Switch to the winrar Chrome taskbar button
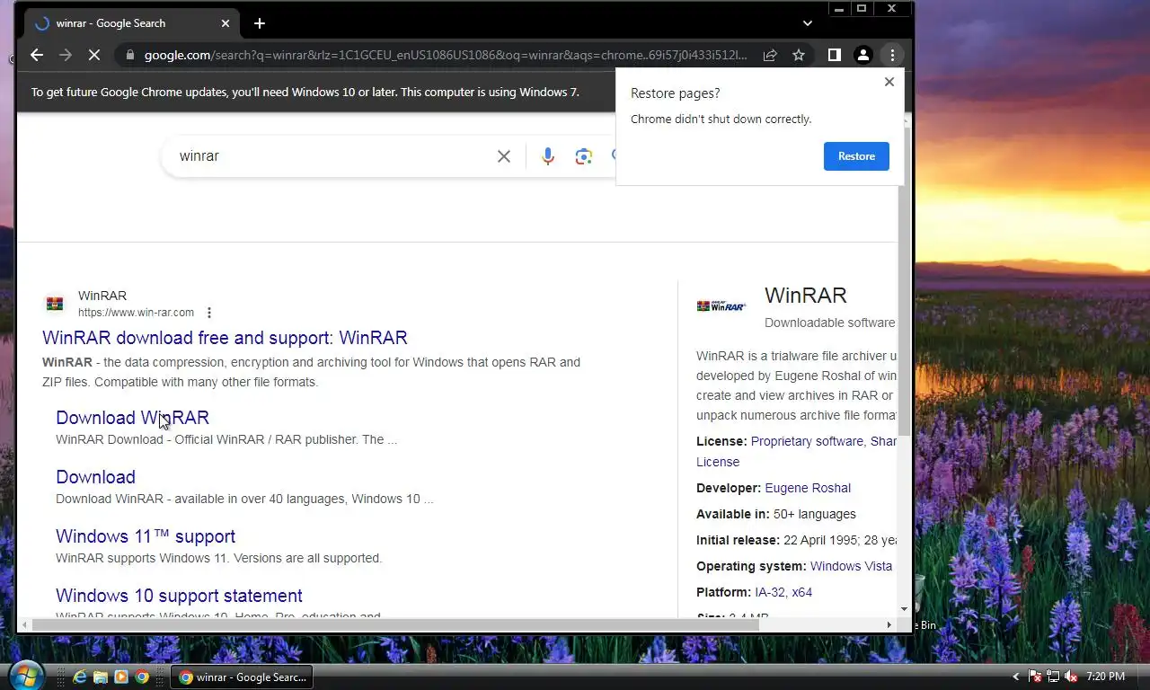 pos(243,677)
